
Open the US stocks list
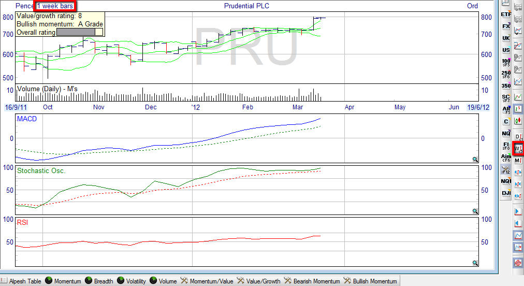(x=506, y=50)
